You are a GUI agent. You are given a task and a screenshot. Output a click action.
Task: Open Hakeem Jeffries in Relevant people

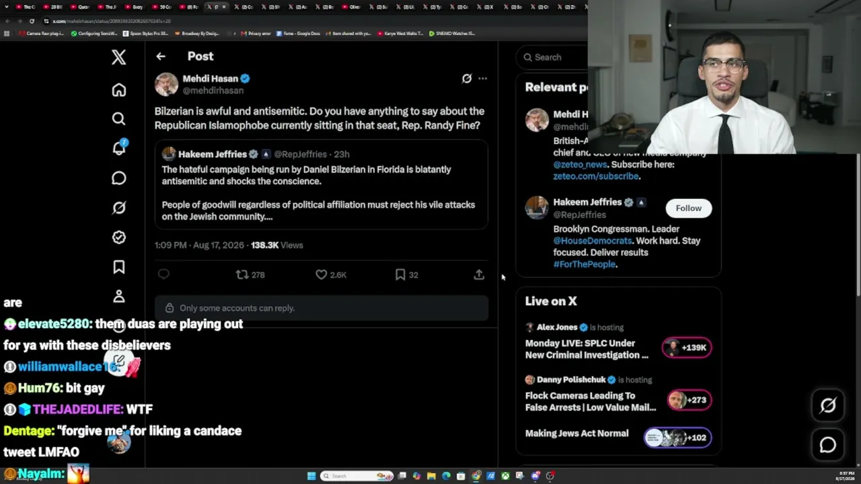pyautogui.click(x=587, y=202)
